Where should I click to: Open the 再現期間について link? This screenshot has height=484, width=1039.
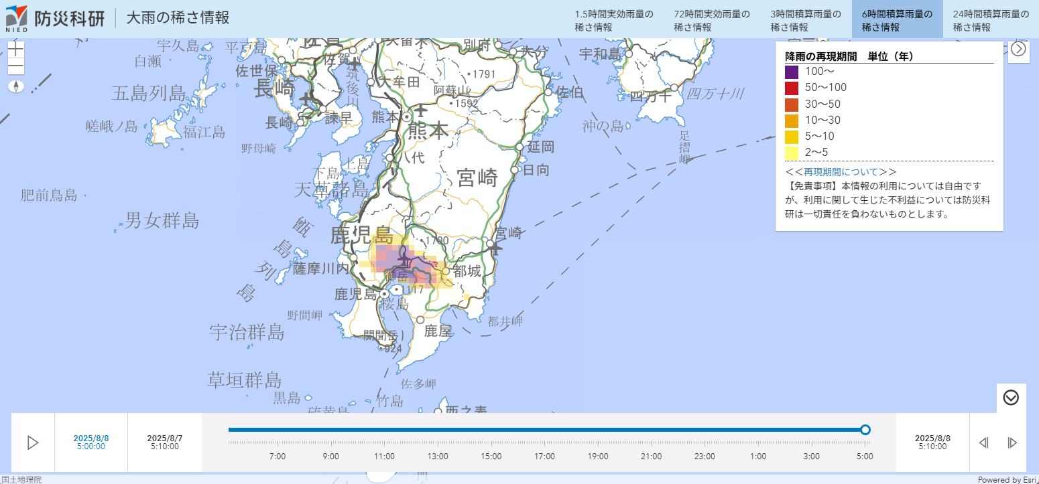tap(840, 172)
